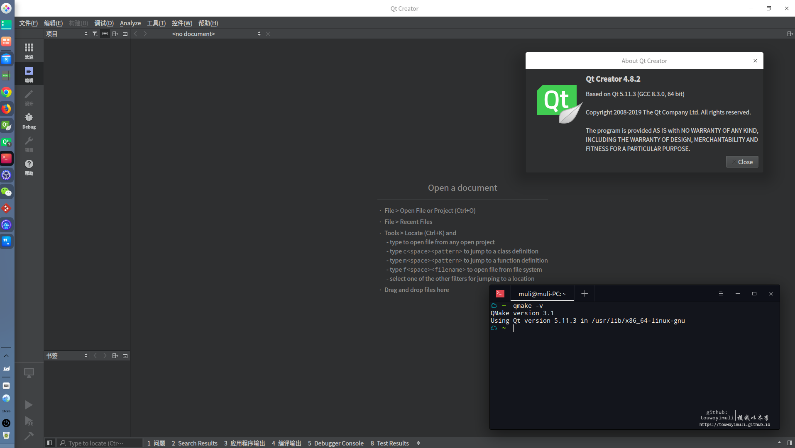
Task: Split the editor view at top right
Action: pos(790,34)
